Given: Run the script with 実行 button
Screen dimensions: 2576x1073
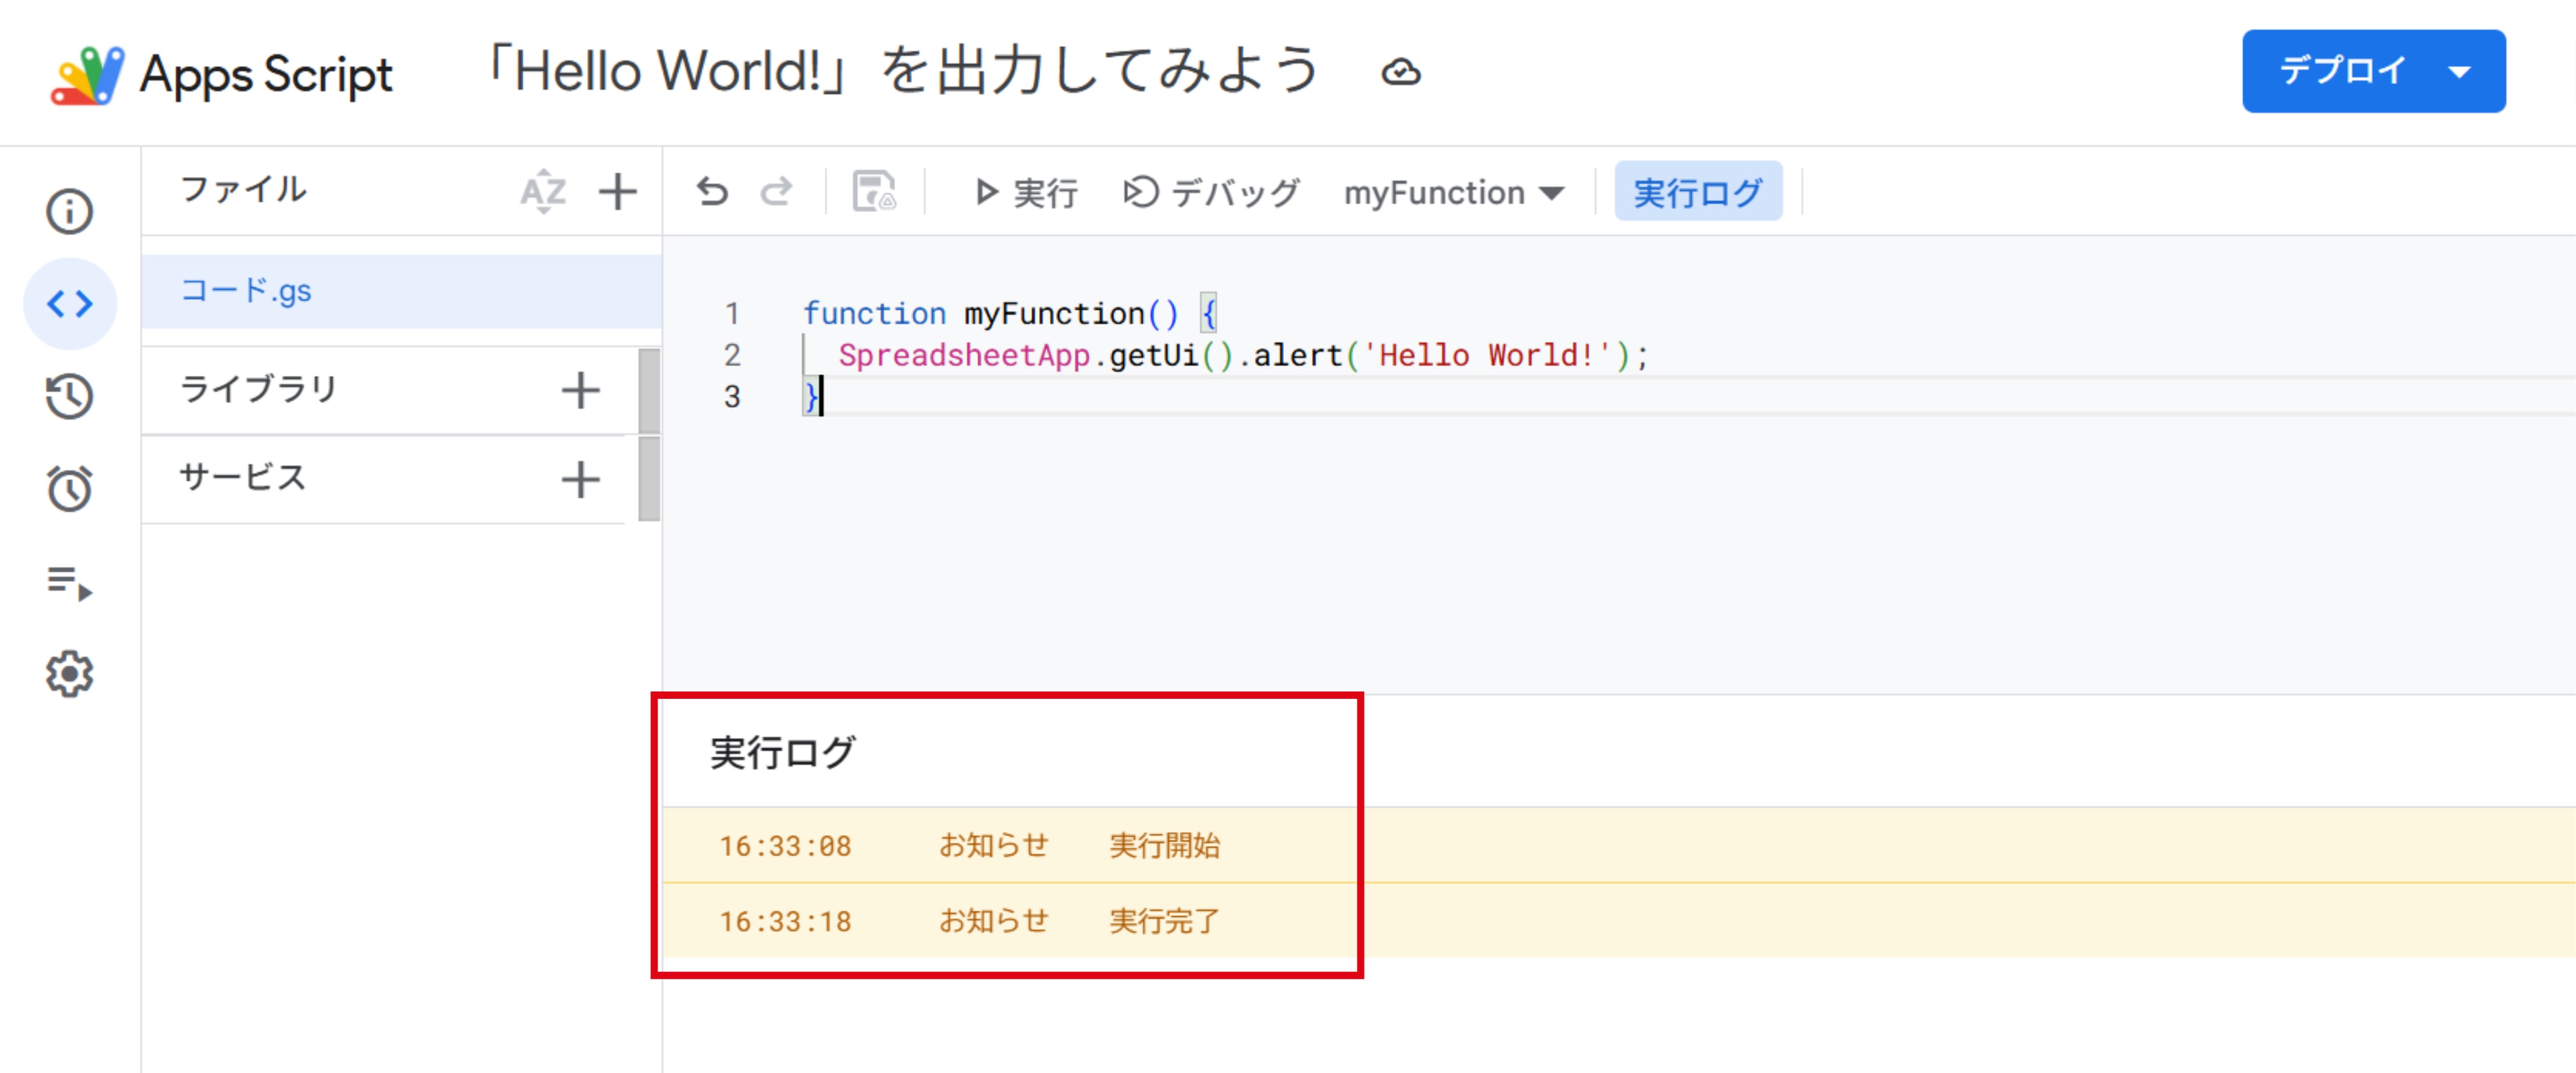Looking at the screenshot, I should [1026, 192].
